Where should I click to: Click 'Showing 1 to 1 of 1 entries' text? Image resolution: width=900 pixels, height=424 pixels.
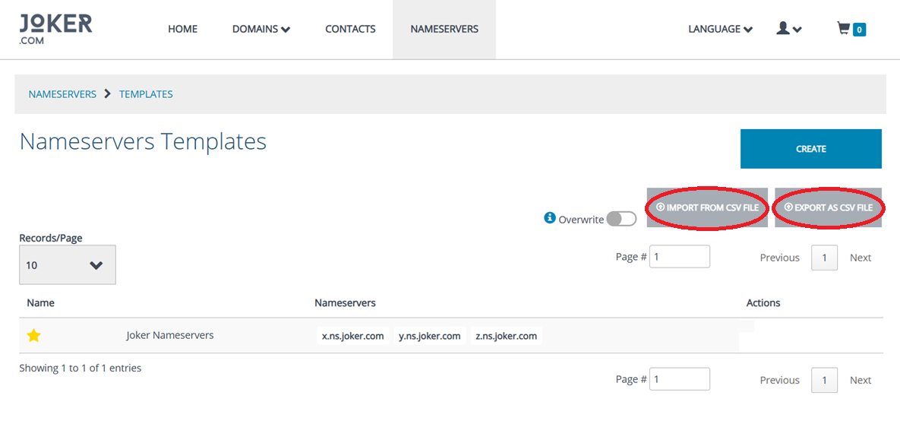click(81, 368)
